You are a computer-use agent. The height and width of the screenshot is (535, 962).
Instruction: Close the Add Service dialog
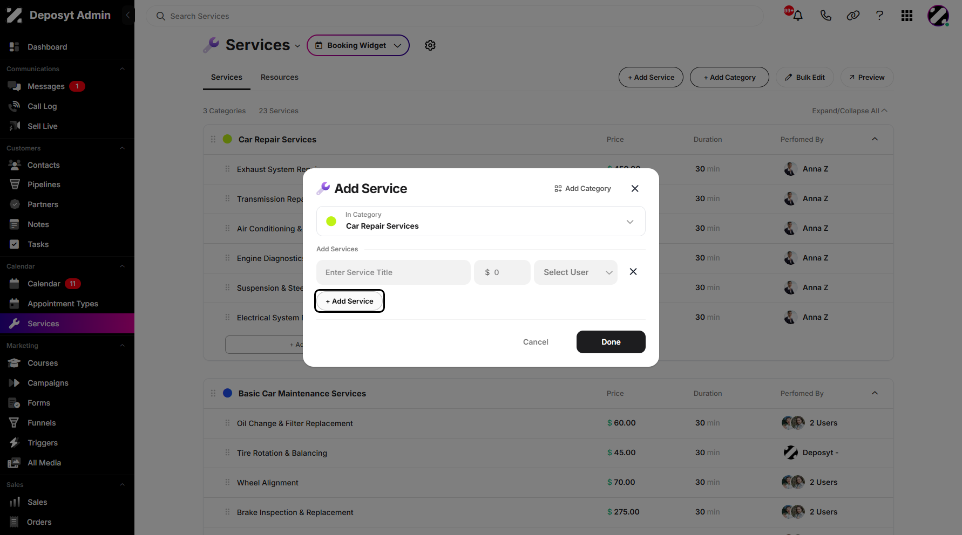pyautogui.click(x=635, y=188)
